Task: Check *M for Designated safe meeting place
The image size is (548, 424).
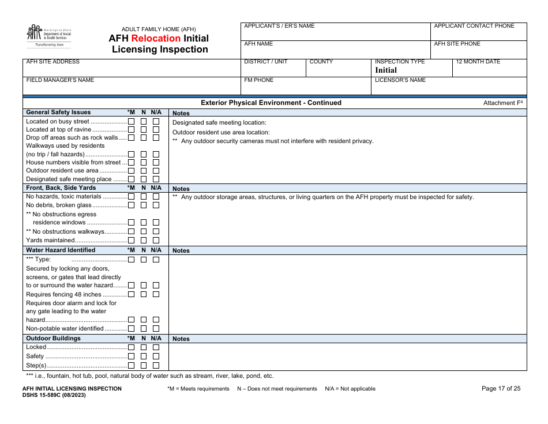Action: [x=131, y=179]
